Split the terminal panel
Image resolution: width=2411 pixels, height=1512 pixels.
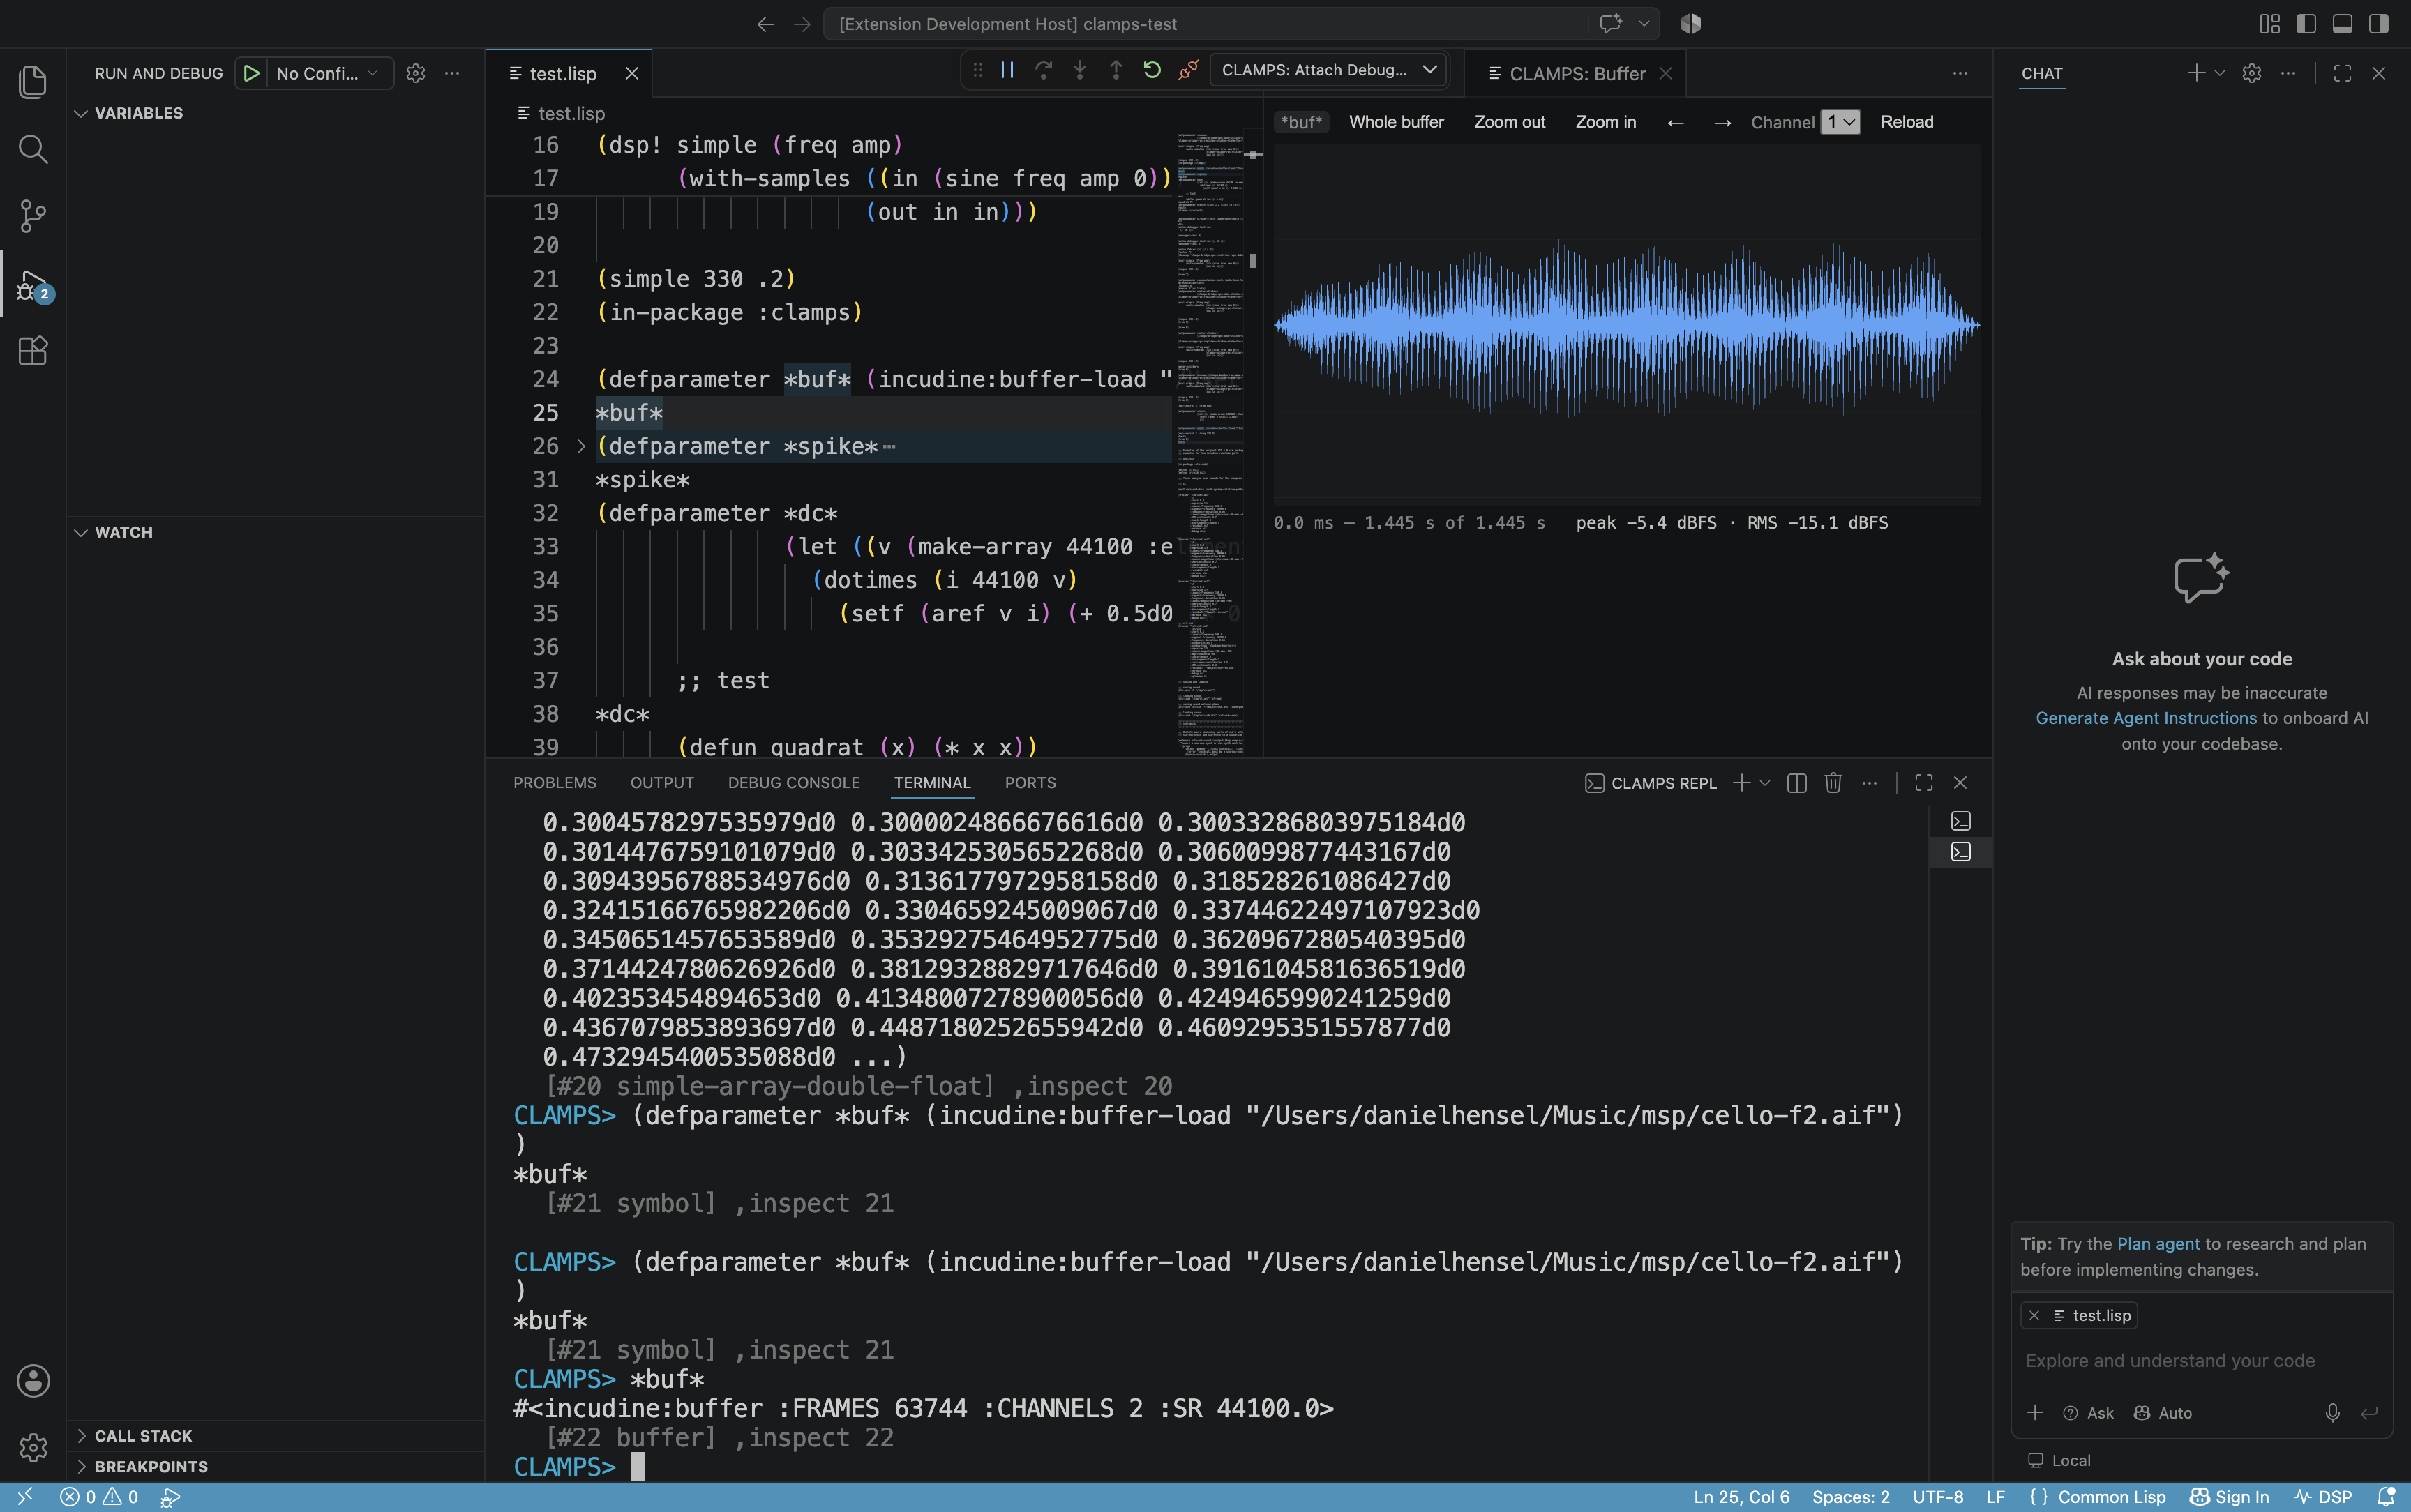pyautogui.click(x=1797, y=783)
